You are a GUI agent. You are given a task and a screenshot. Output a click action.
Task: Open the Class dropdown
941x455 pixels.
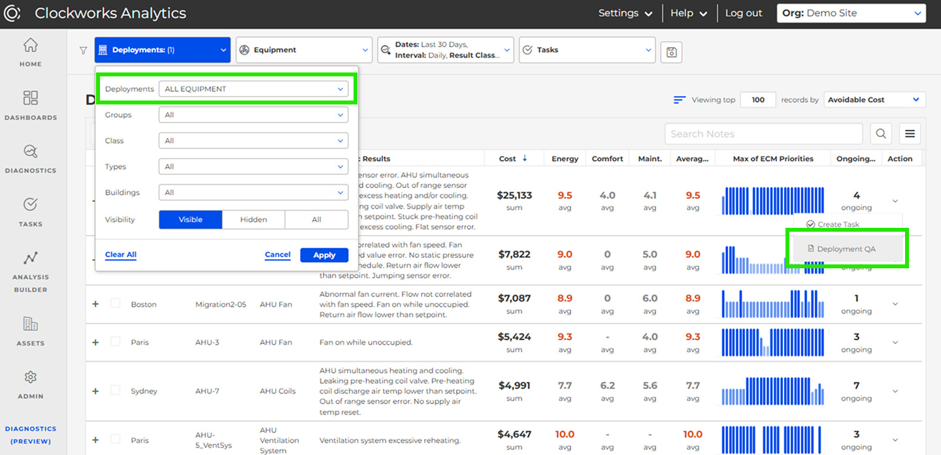tap(254, 141)
